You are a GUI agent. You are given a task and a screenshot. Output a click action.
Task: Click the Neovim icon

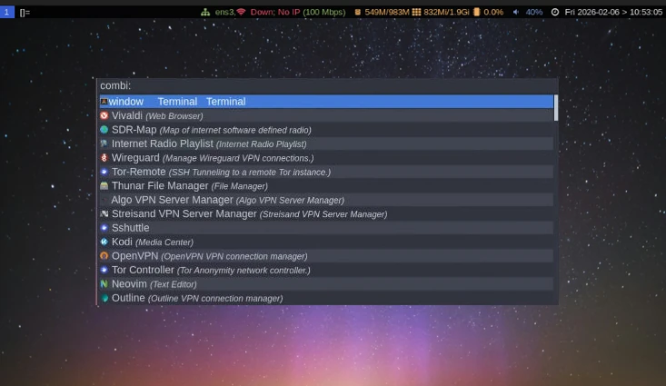tap(104, 283)
